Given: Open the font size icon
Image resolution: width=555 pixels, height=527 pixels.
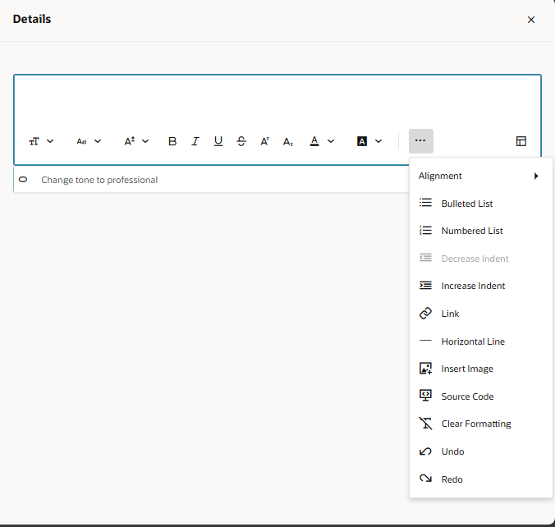Looking at the screenshot, I should (129, 141).
